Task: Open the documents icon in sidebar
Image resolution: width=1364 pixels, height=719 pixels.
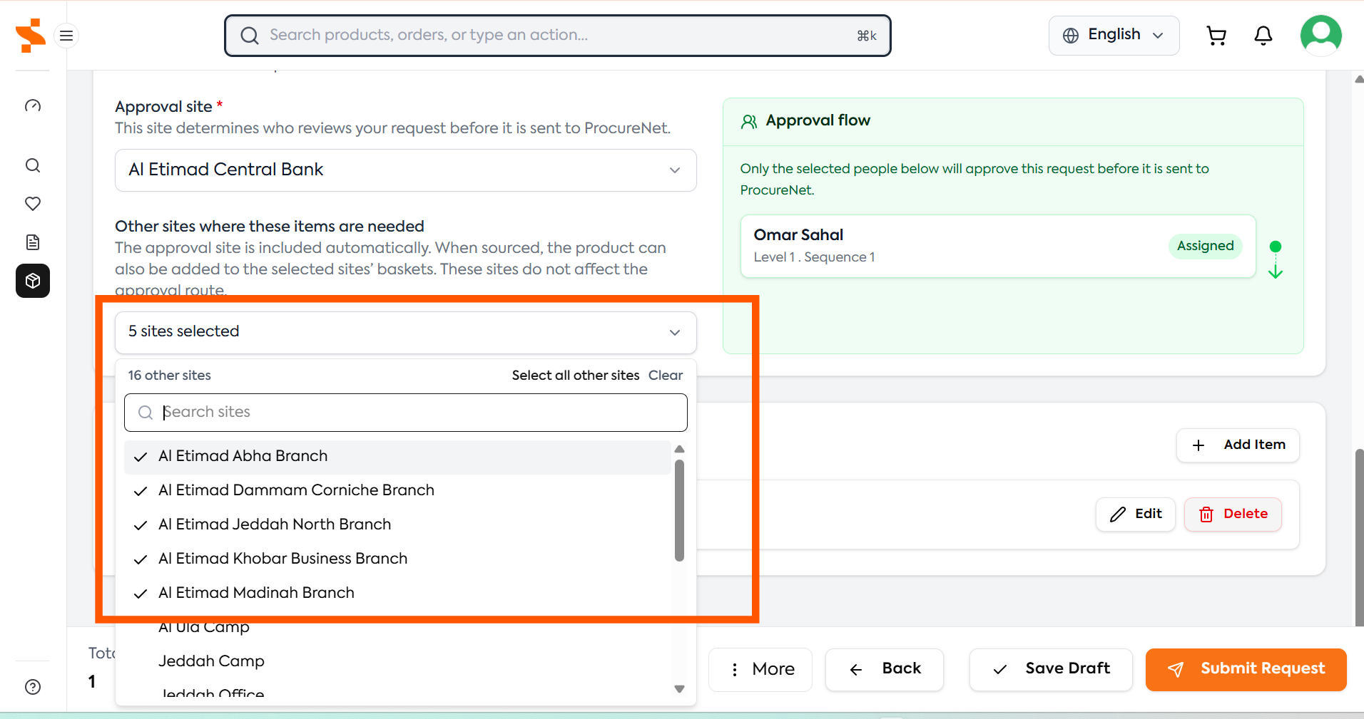Action: [33, 242]
